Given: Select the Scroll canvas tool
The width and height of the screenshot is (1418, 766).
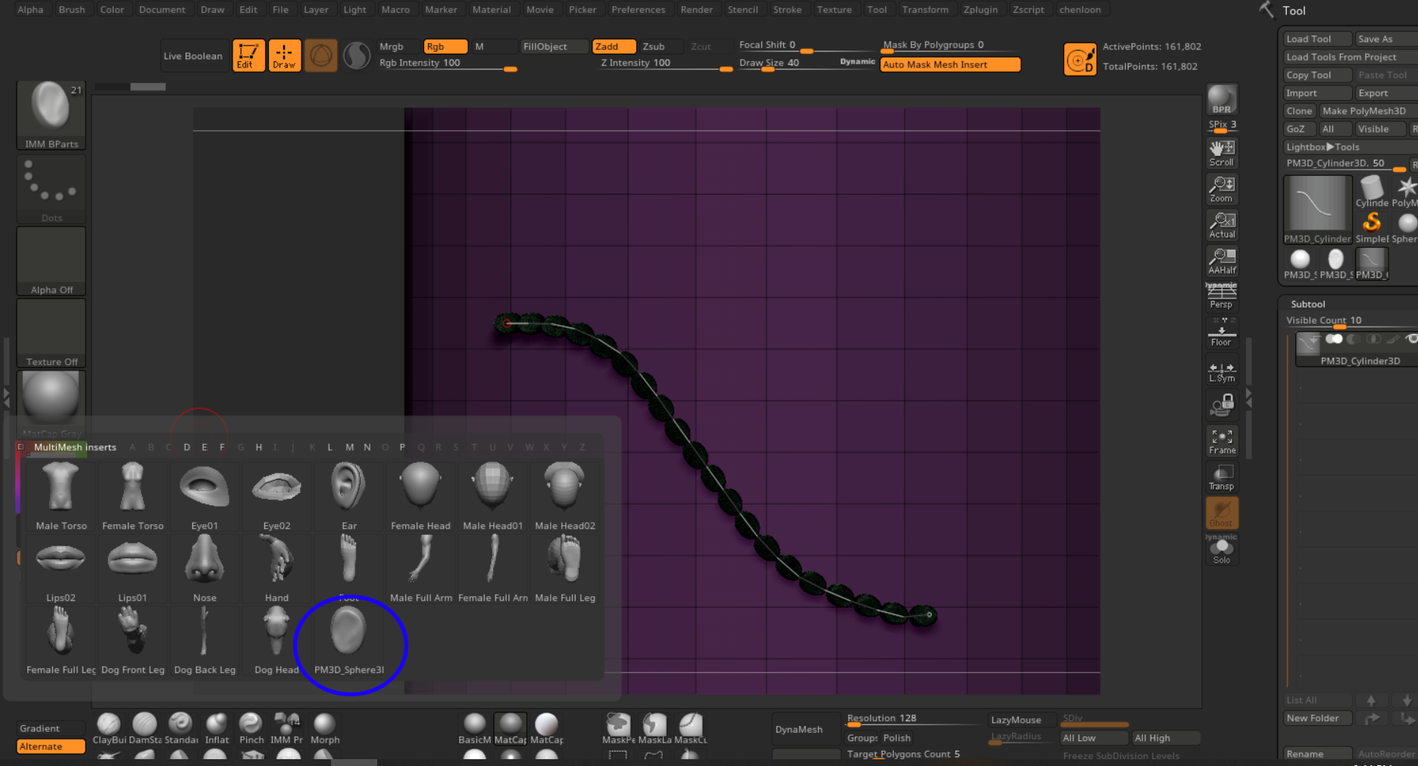Looking at the screenshot, I should click(1221, 153).
